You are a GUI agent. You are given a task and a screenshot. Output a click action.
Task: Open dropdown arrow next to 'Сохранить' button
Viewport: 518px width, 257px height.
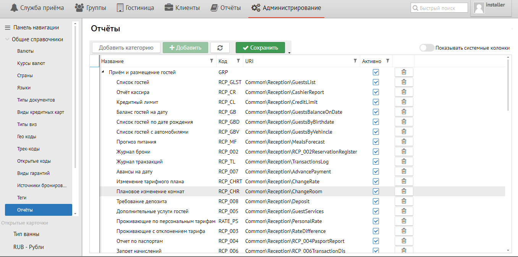[289, 53]
